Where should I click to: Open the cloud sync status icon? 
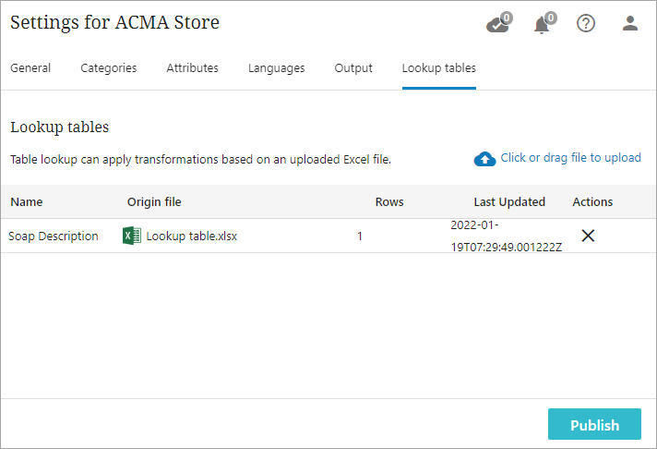[x=496, y=24]
